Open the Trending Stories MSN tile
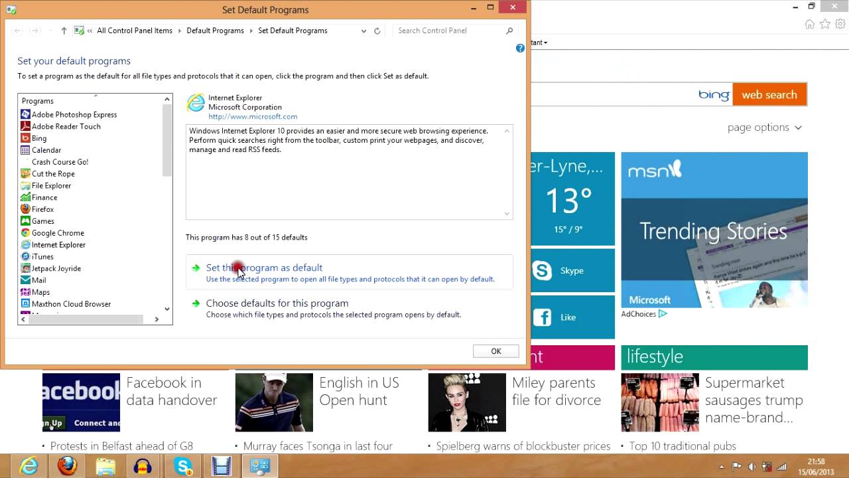Screen dimensions: 849x478 click(714, 230)
